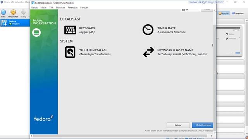
Task: Open the Bantuan menu
Action: tap(84, 8)
